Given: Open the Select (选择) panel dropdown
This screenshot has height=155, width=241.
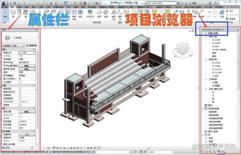Looking at the screenshot, I should (6, 23).
